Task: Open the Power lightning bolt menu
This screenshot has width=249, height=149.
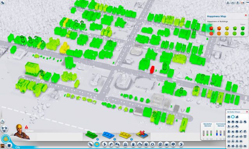Action: (x=105, y=144)
